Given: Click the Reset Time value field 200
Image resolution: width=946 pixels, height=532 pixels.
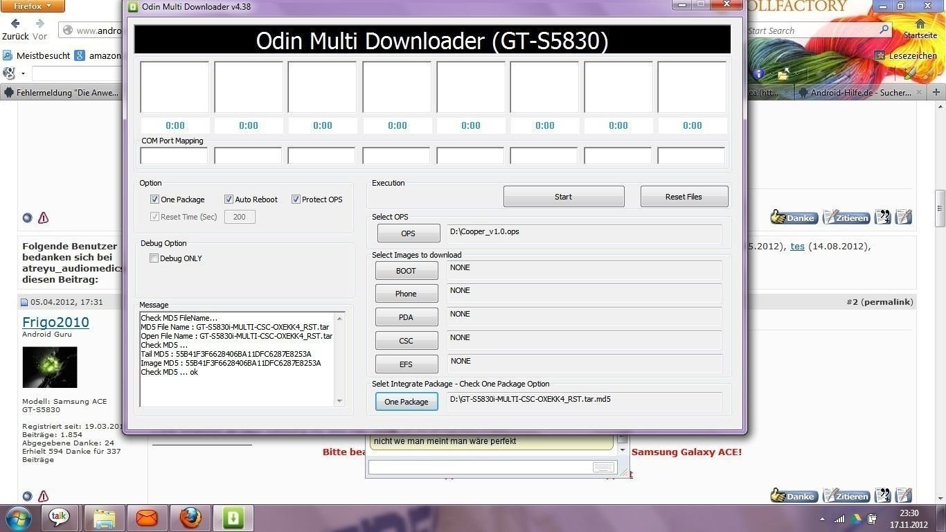Looking at the screenshot, I should 240,217.
